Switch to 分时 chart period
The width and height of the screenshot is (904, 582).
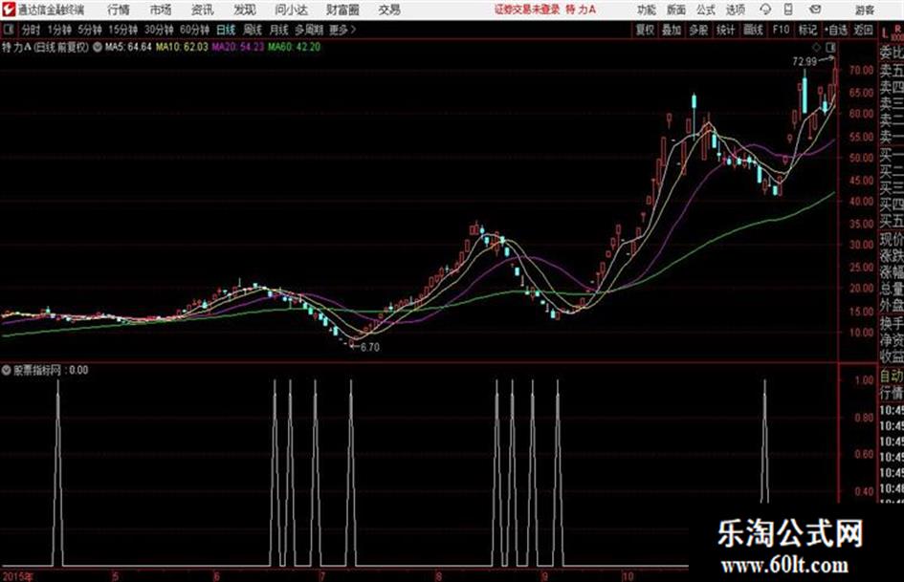pos(32,30)
